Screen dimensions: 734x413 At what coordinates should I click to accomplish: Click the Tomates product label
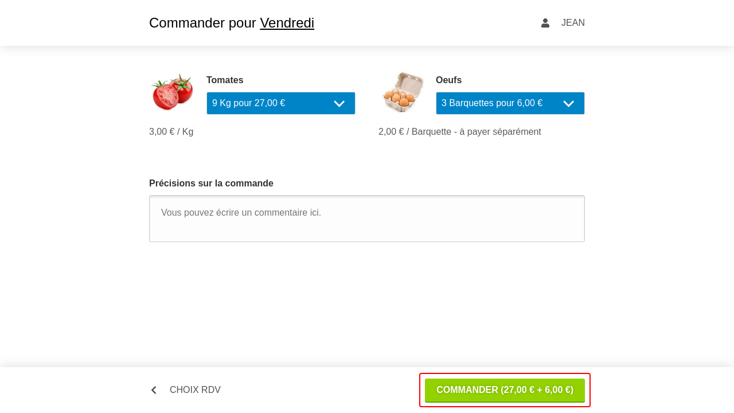click(225, 80)
